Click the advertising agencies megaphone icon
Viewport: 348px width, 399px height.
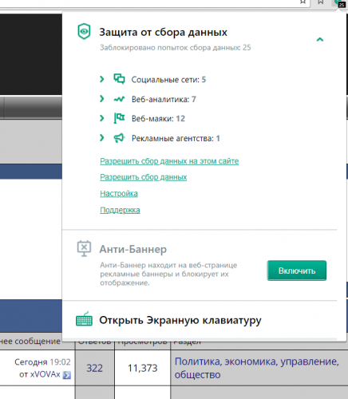click(119, 138)
